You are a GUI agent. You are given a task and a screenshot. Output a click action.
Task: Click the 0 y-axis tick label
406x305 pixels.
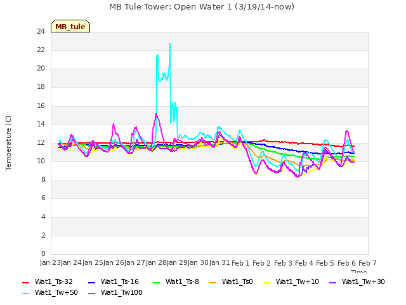(43, 254)
